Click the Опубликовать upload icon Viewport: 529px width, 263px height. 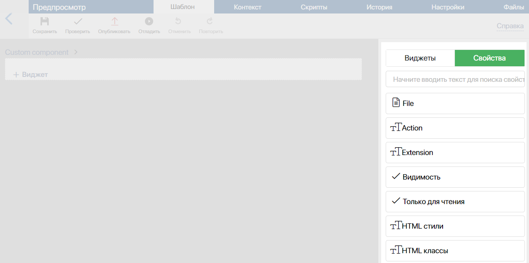point(114,21)
